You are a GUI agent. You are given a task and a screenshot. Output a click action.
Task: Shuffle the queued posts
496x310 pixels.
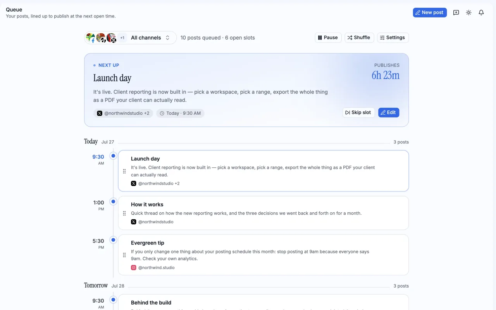point(359,38)
